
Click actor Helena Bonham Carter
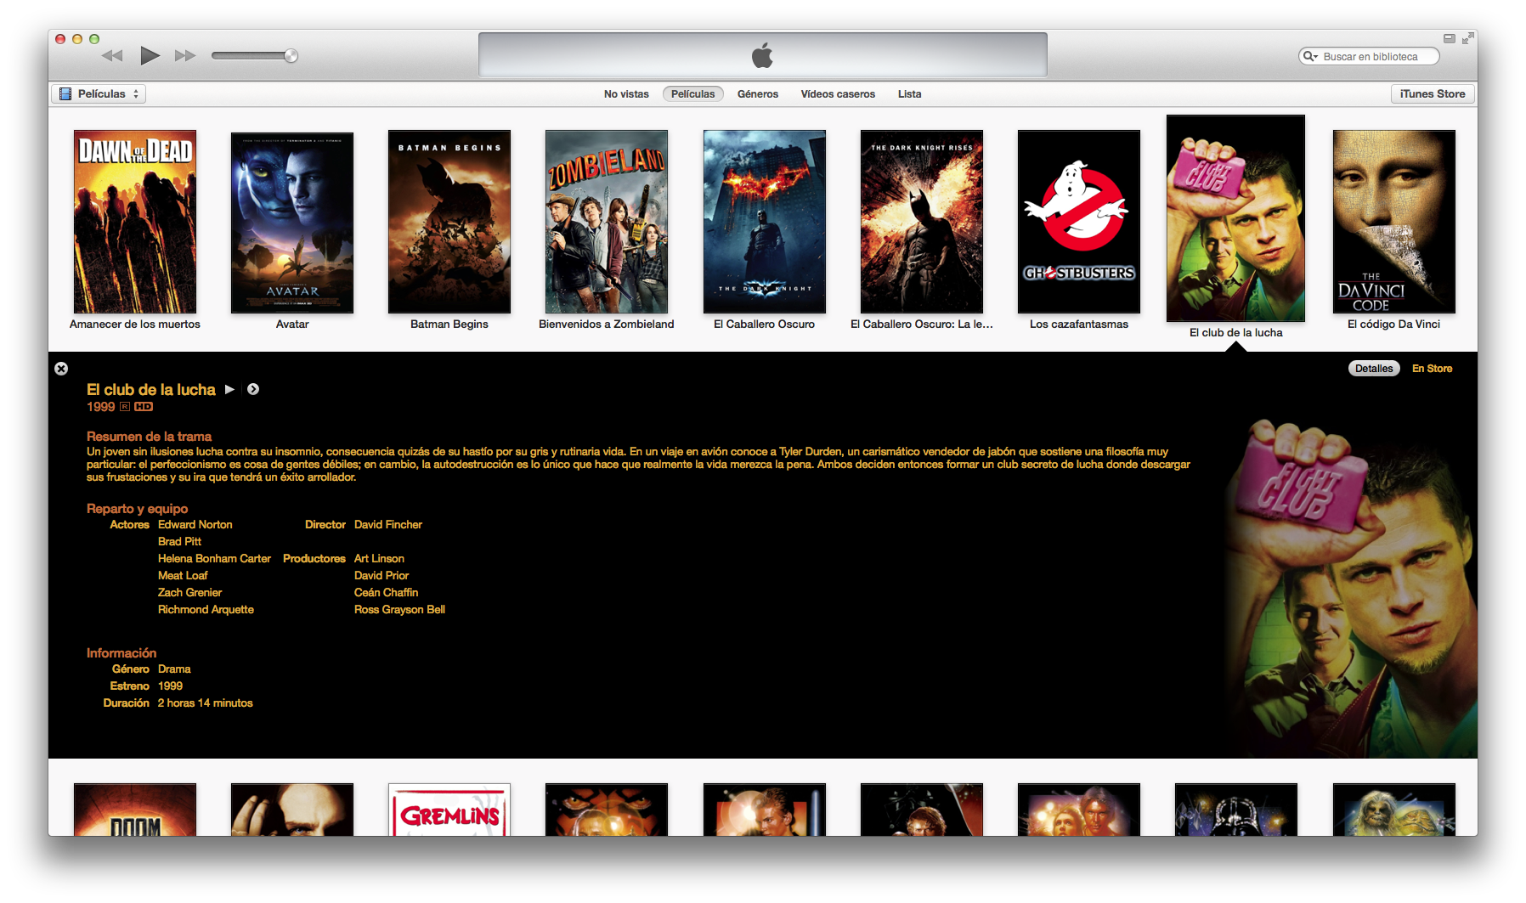(x=214, y=559)
